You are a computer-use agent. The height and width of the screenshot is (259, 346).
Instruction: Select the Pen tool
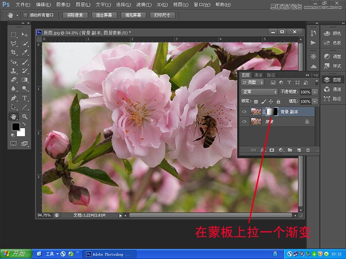click(x=14, y=98)
